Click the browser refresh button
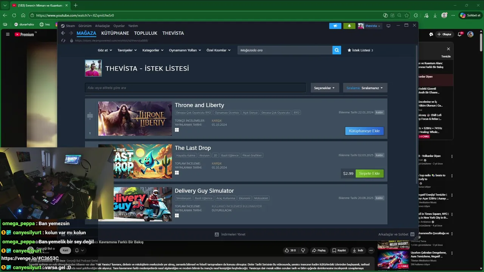The image size is (484, 272). tap(14, 15)
